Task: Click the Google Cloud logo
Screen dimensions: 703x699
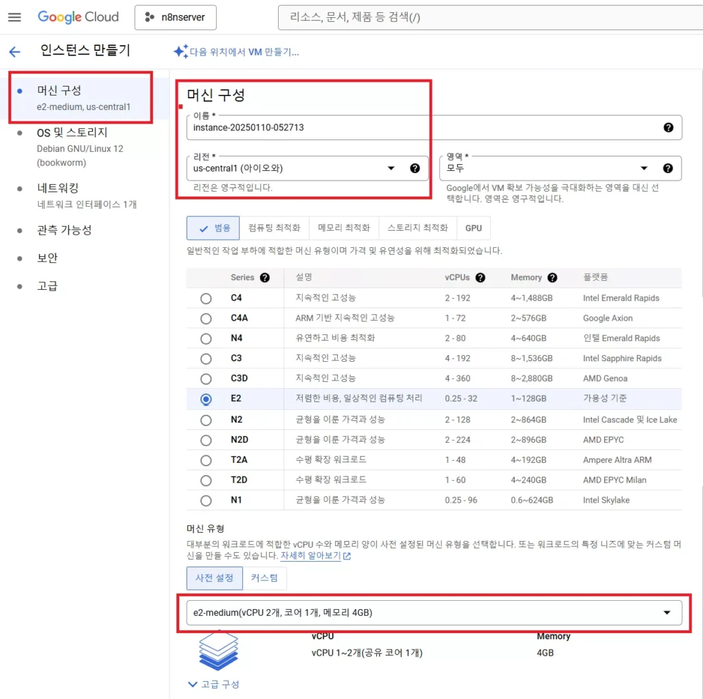Action: [x=78, y=17]
